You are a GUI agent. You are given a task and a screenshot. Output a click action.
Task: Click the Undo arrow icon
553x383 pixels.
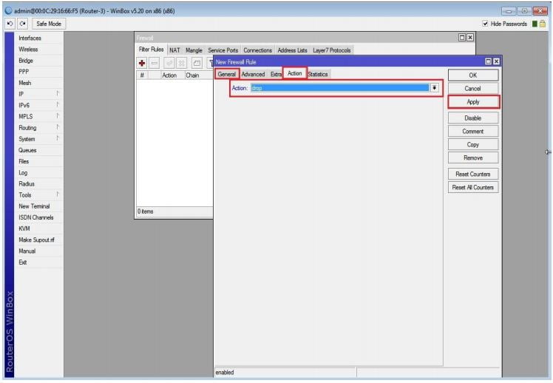8,24
